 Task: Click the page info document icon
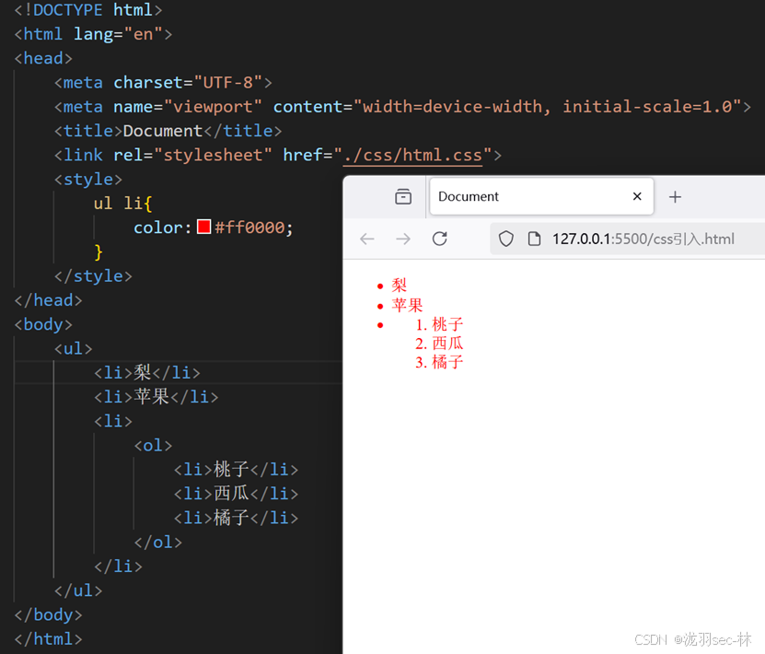[x=534, y=239]
